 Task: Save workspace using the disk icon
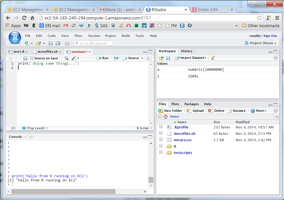(x=168, y=58)
